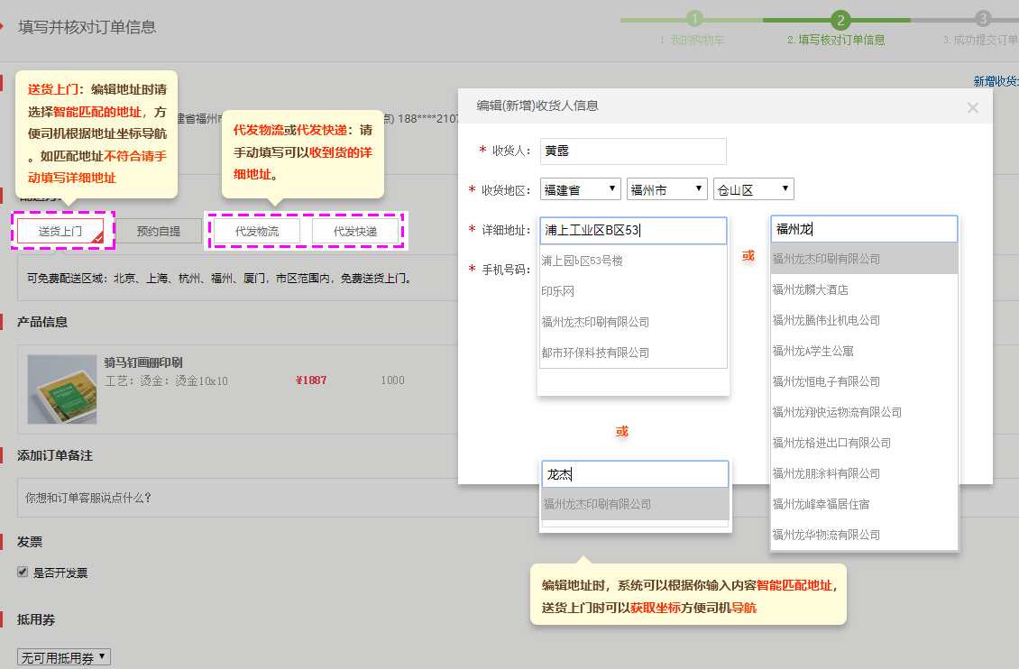Click the 详细地址 address input field
1019x669 pixels.
(x=633, y=231)
